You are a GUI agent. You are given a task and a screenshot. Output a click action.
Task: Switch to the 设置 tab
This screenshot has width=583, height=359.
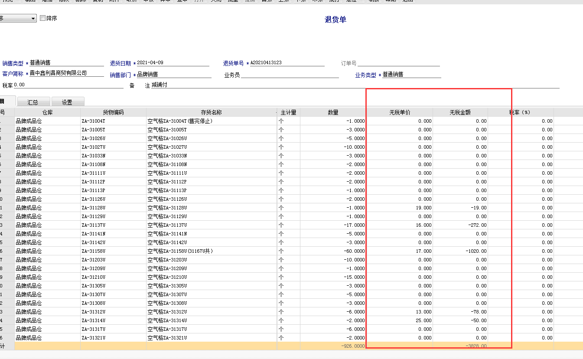point(67,102)
